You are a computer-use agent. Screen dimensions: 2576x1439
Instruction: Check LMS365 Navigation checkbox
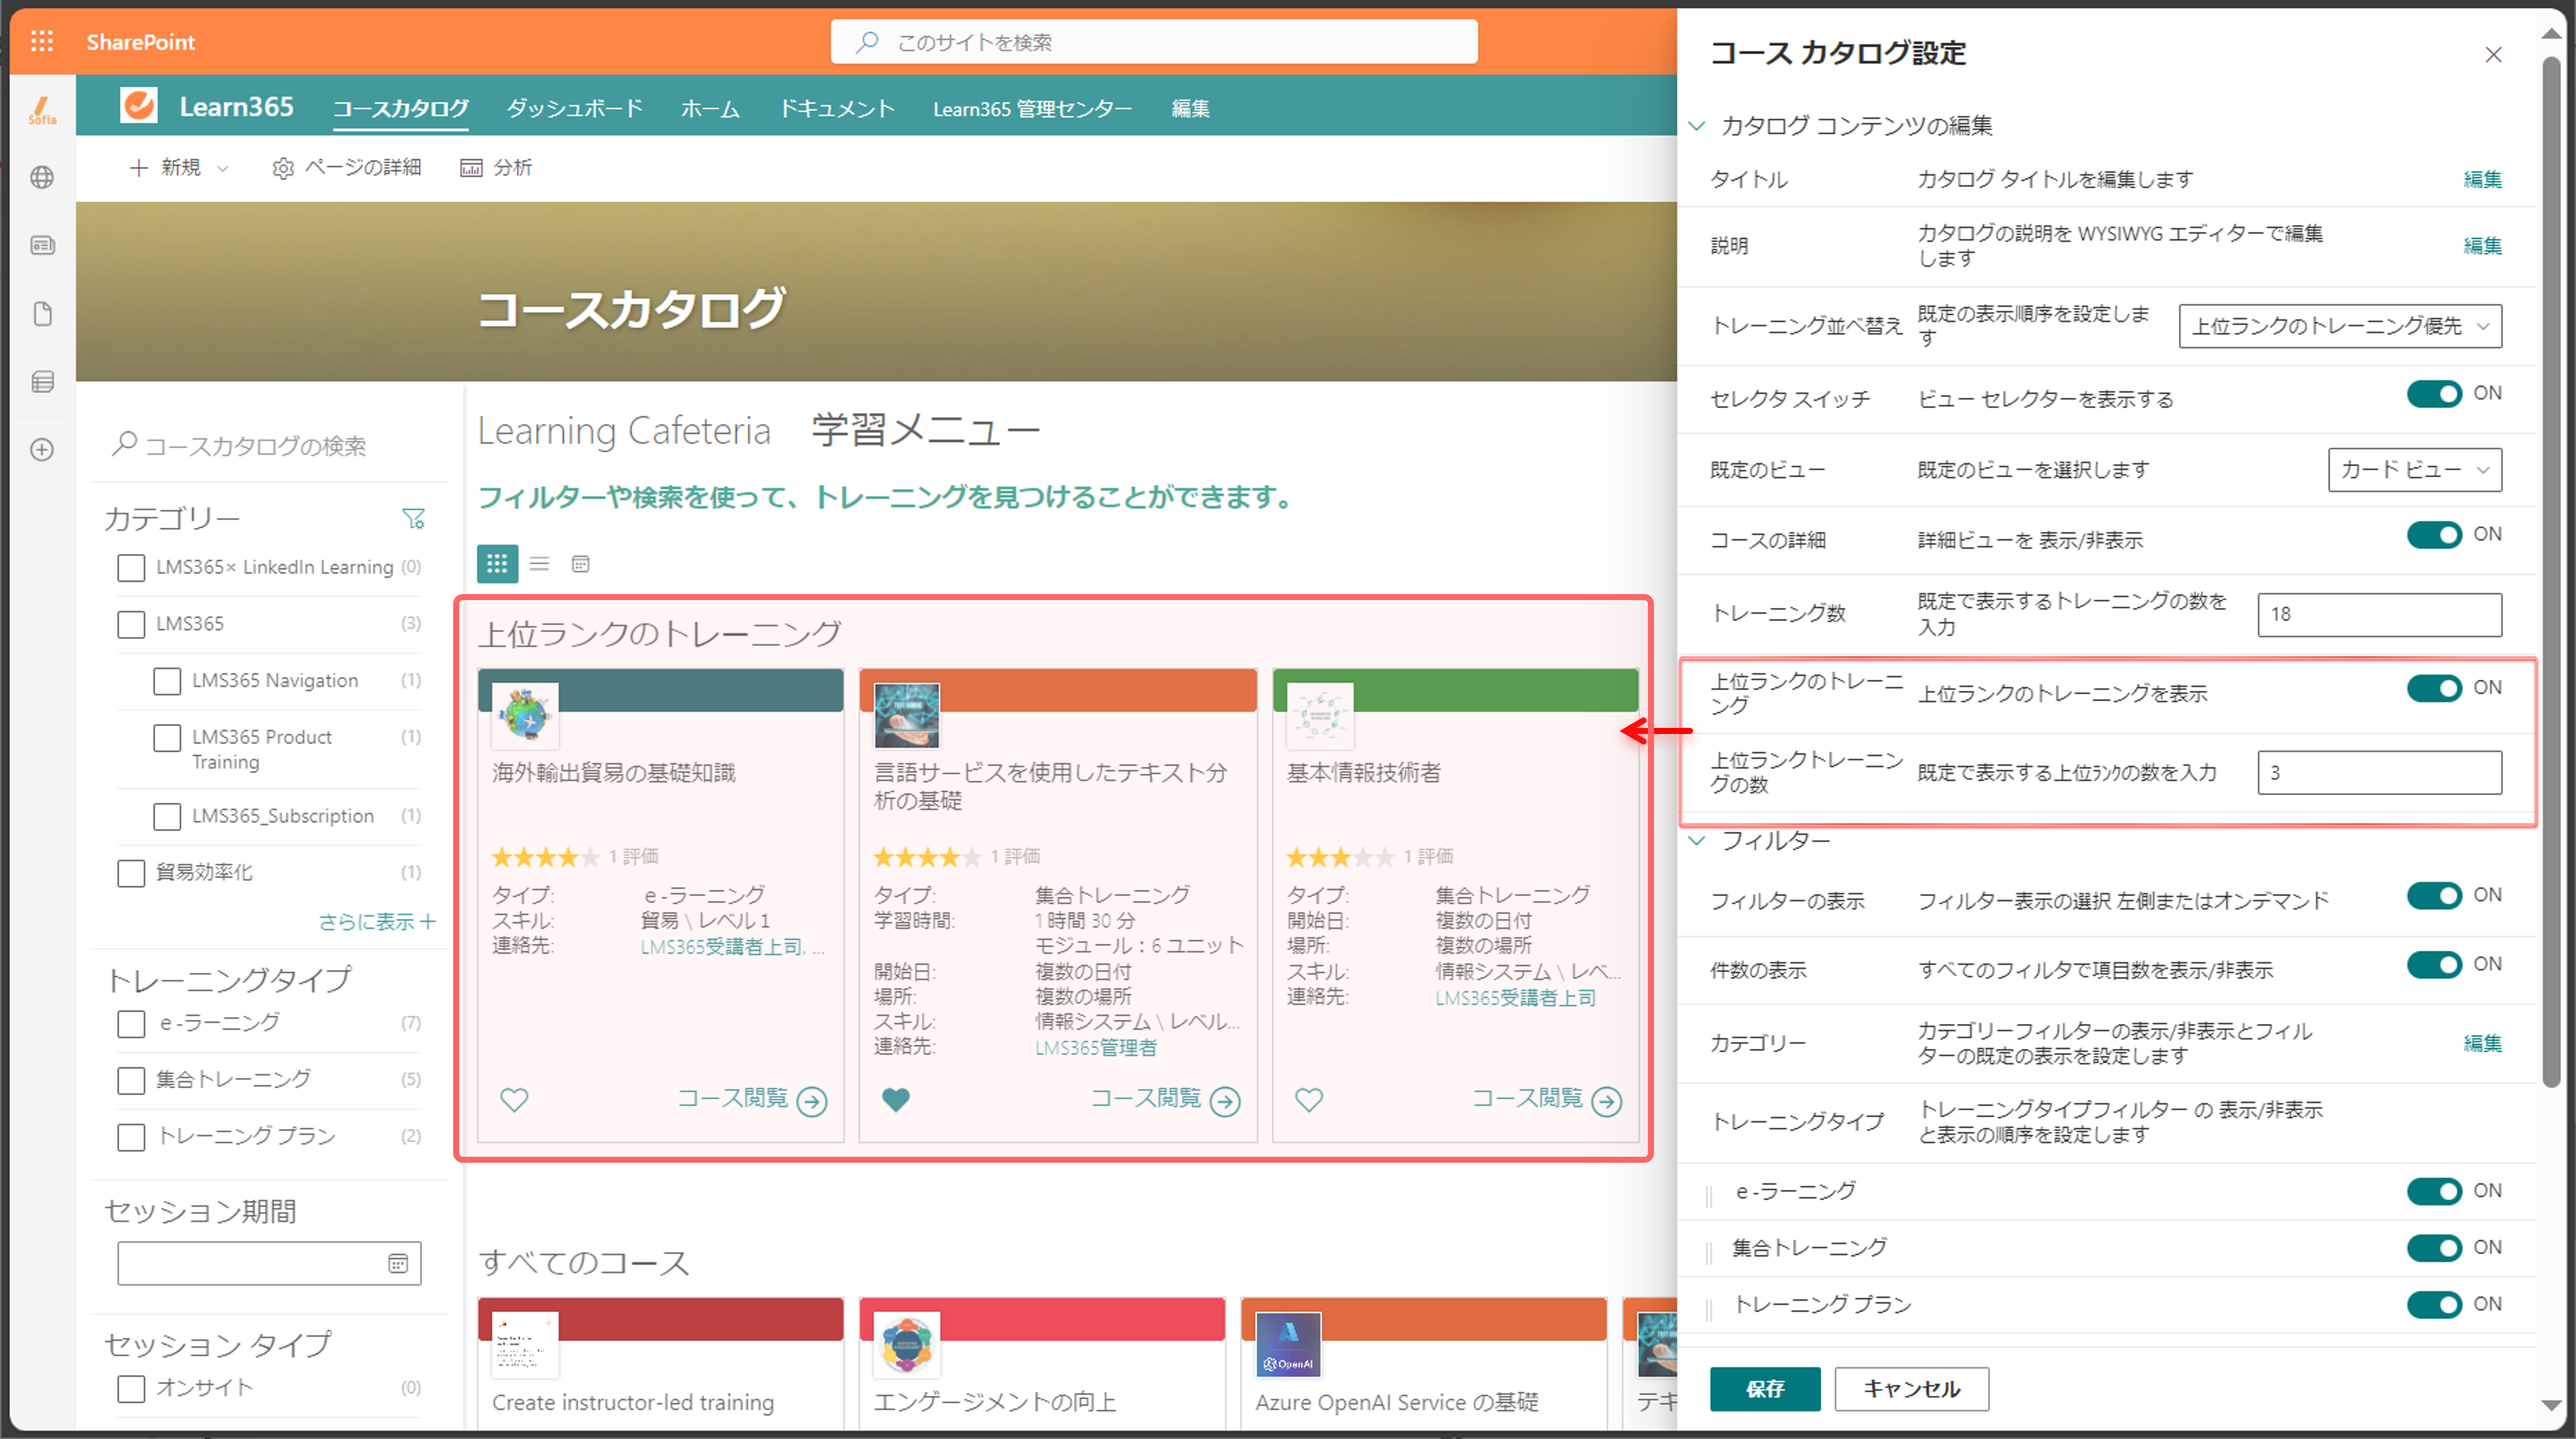pyautogui.click(x=167, y=682)
